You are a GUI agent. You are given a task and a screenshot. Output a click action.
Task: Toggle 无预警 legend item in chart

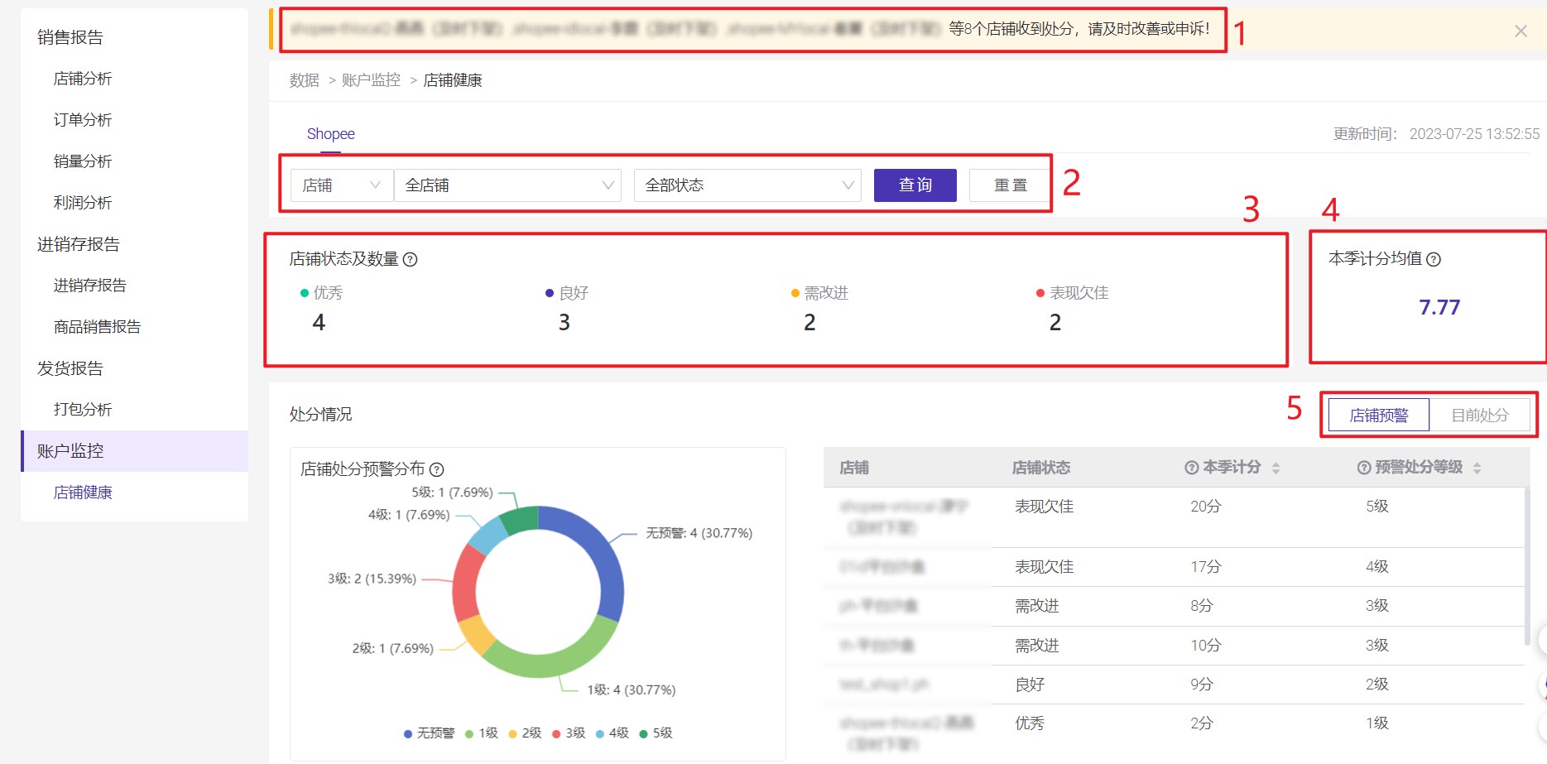429,733
